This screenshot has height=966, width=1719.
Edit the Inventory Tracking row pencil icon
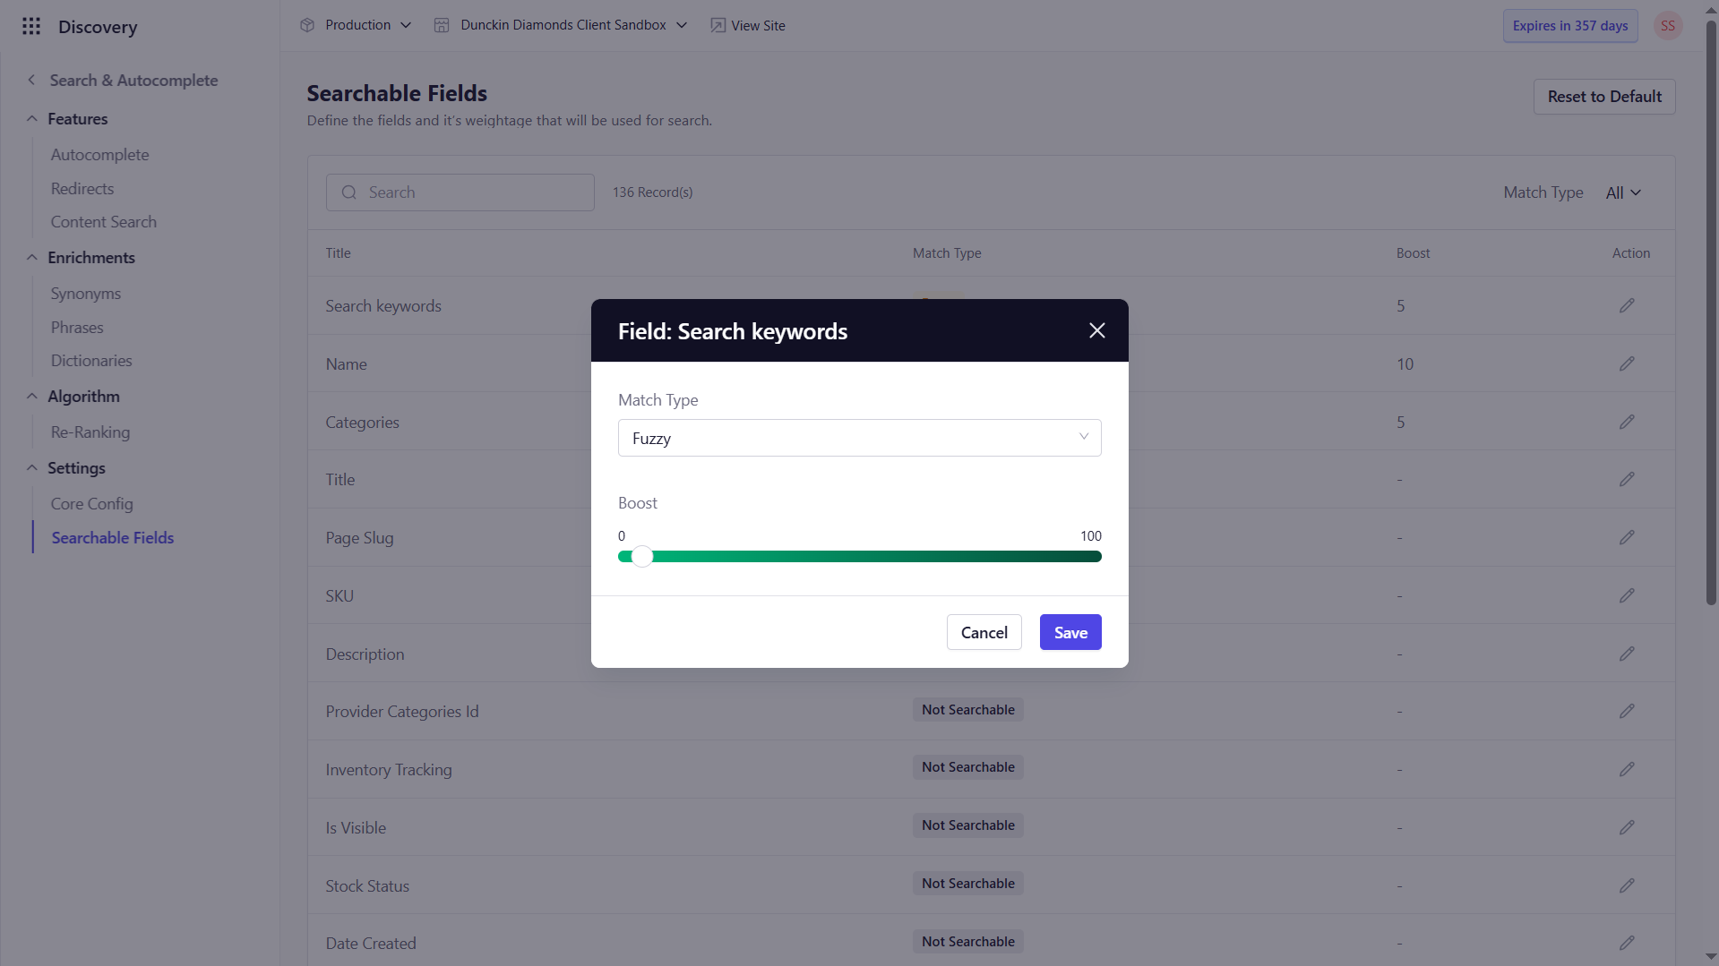1627,769
